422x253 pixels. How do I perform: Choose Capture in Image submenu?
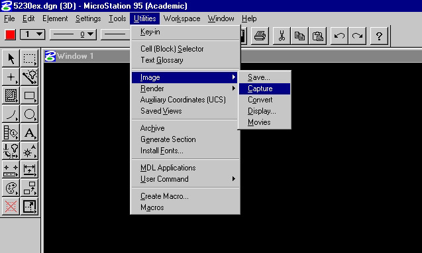pyautogui.click(x=264, y=89)
